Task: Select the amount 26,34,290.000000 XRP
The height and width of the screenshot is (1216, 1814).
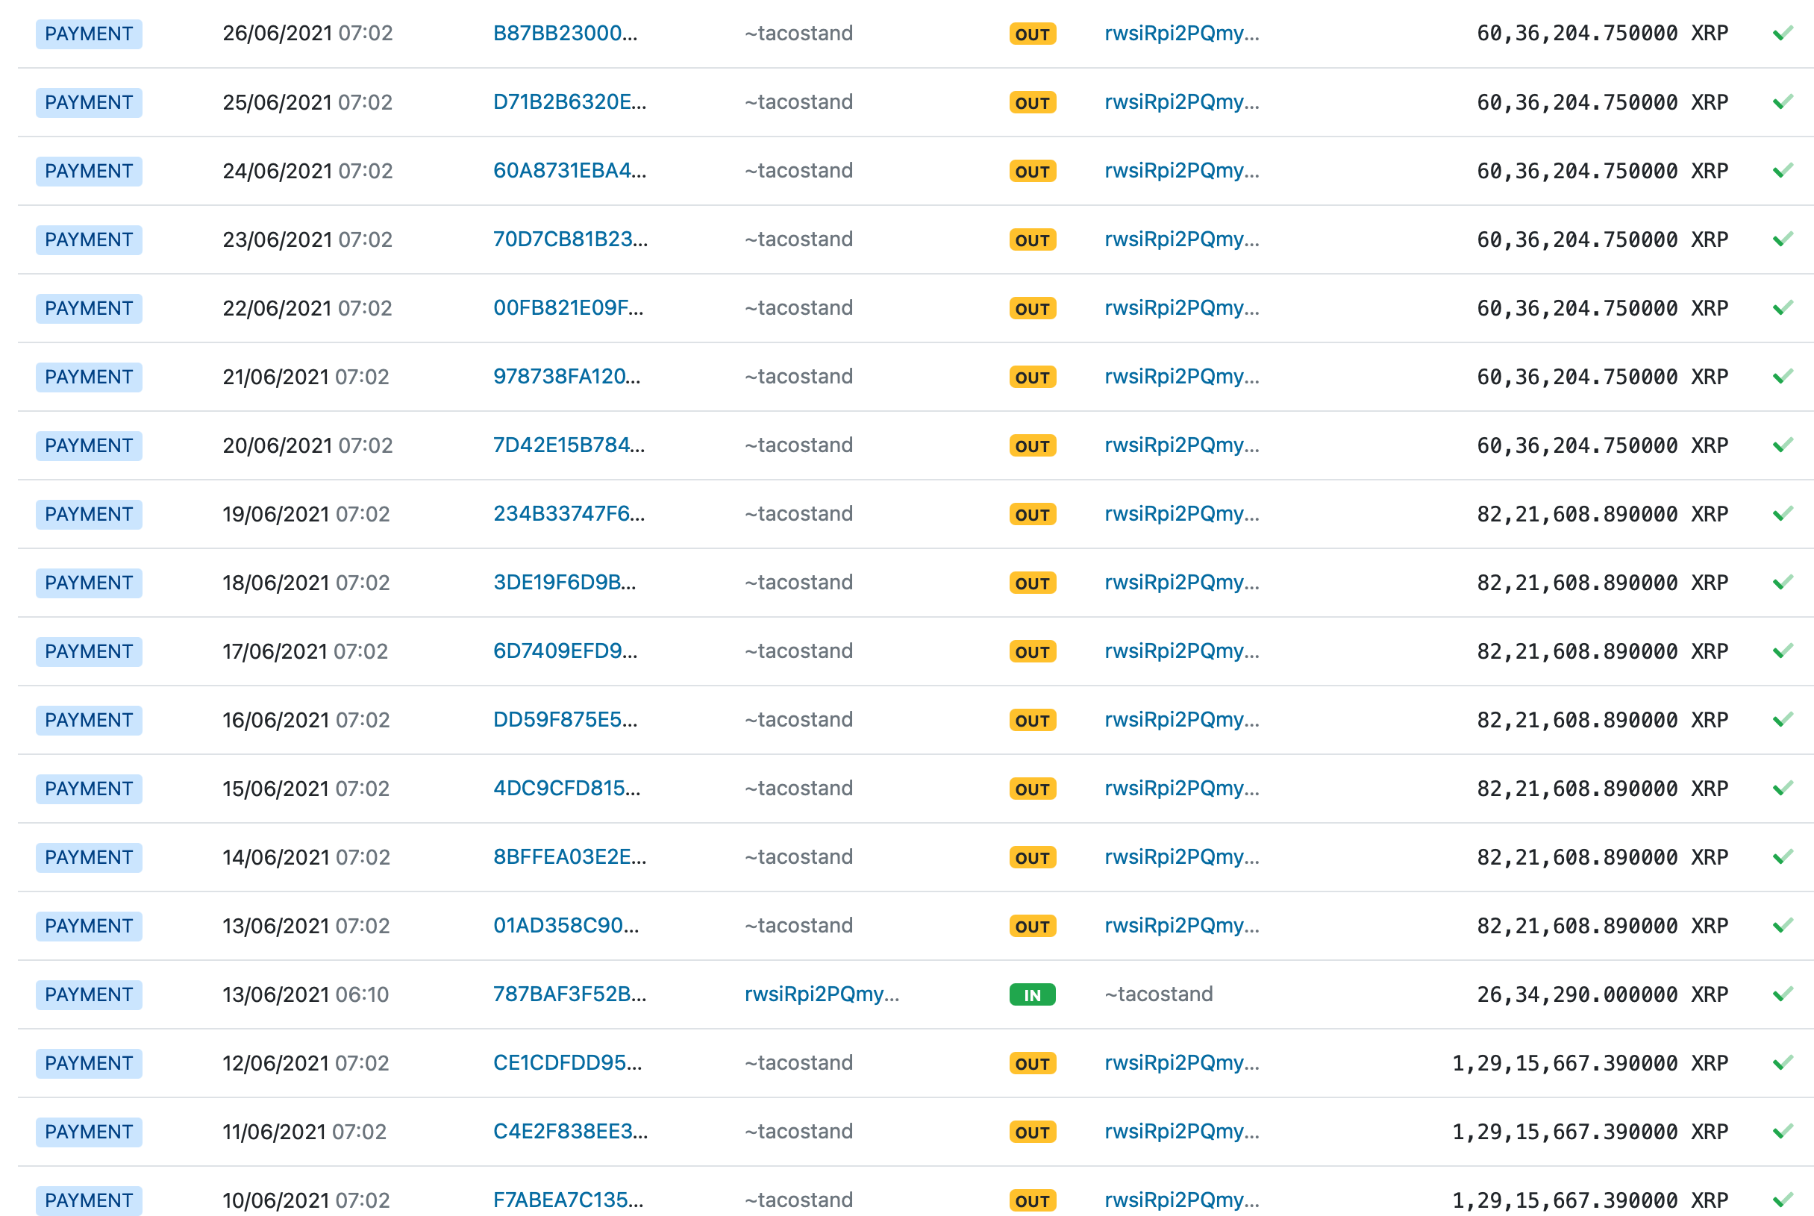Action: click(x=1602, y=994)
